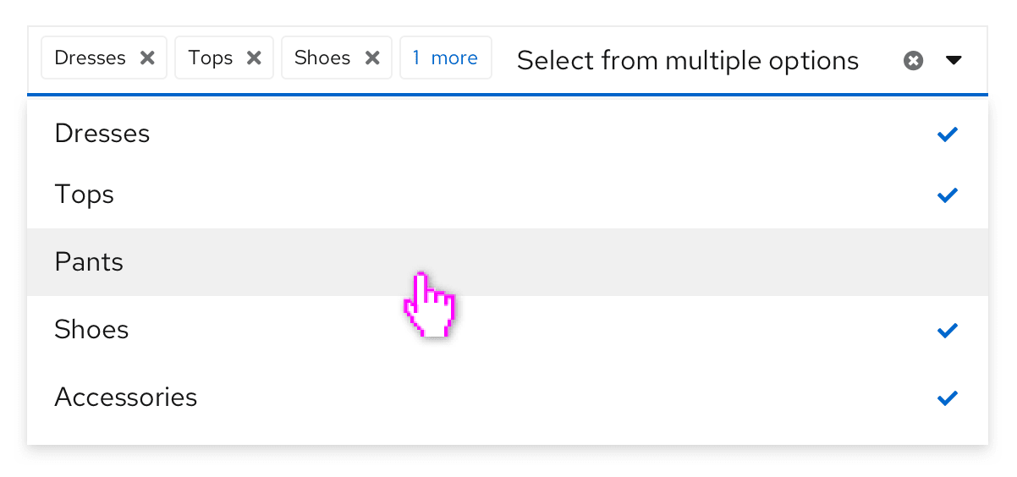This screenshot has height=477, width=1017.
Task: Show hidden chips via "1 more" link
Action: coord(445,58)
